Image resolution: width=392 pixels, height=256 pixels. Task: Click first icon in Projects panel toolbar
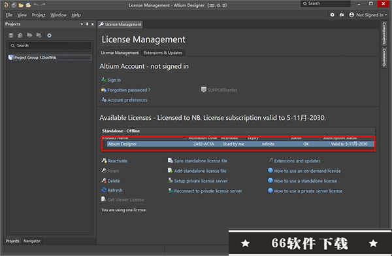[10, 35]
